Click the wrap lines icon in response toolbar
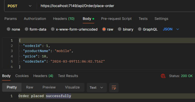 click(x=114, y=88)
